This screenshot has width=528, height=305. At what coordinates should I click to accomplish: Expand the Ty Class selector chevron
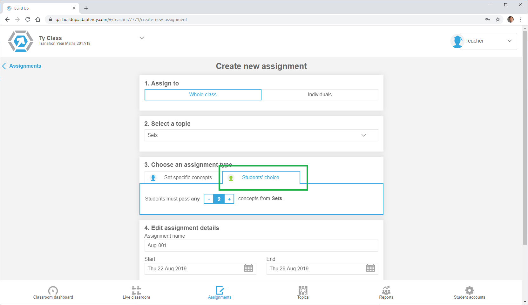point(142,38)
